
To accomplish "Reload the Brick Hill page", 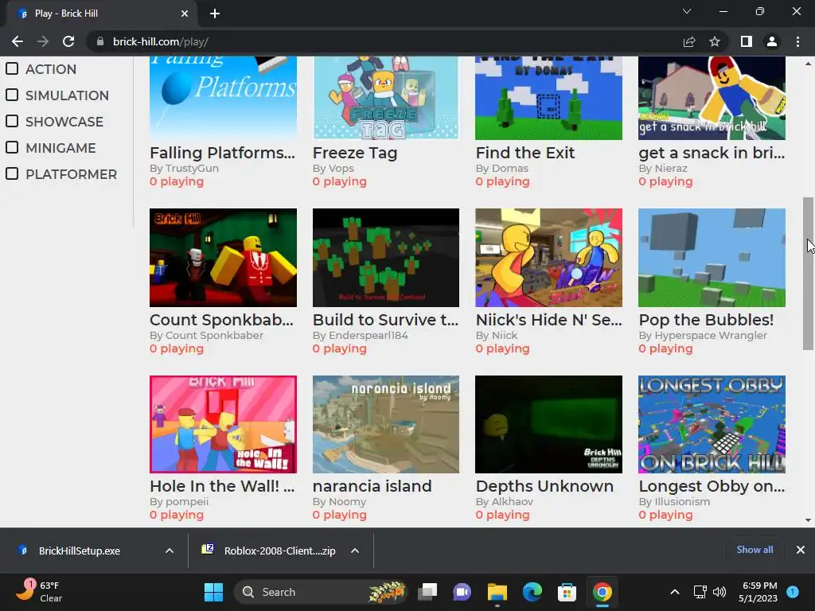I will pyautogui.click(x=68, y=41).
